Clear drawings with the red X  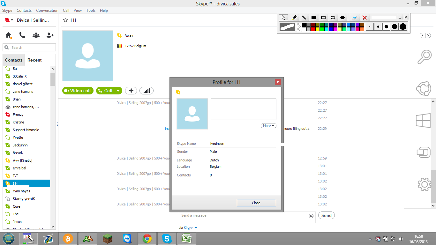365,18
